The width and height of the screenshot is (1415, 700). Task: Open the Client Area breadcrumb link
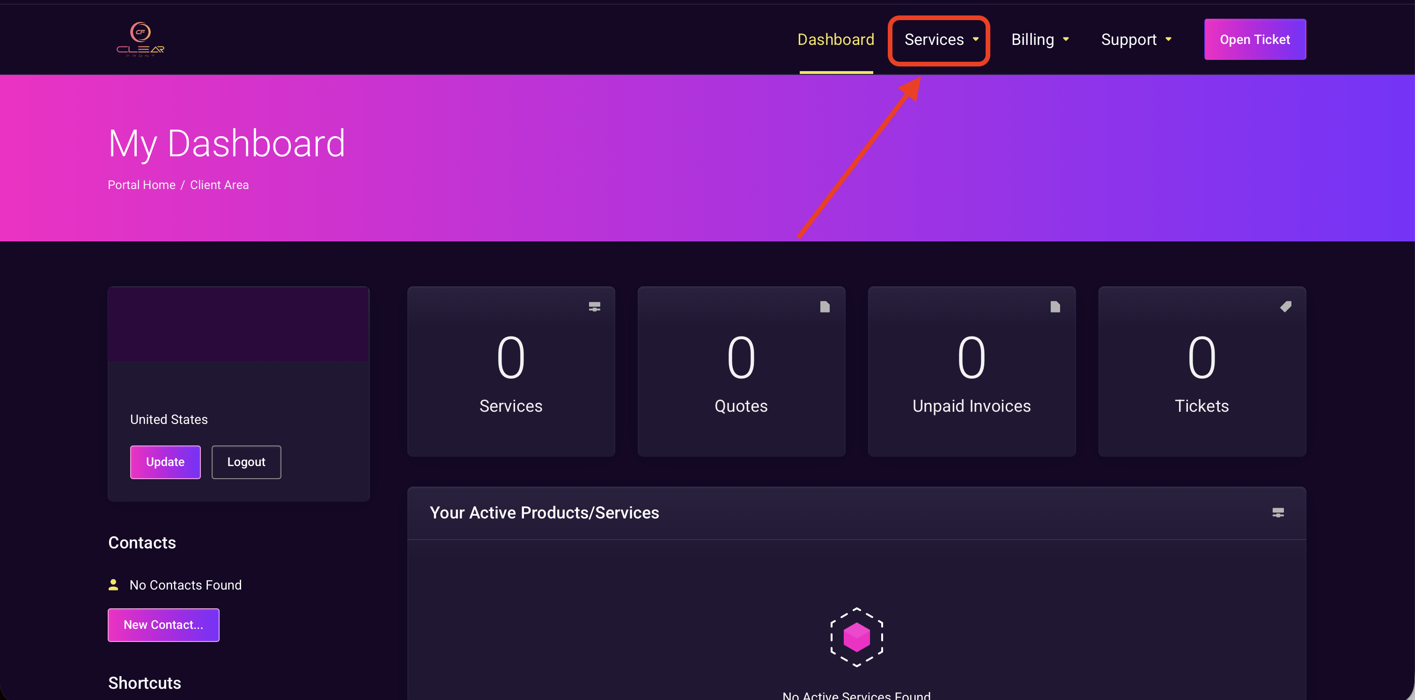(x=219, y=185)
